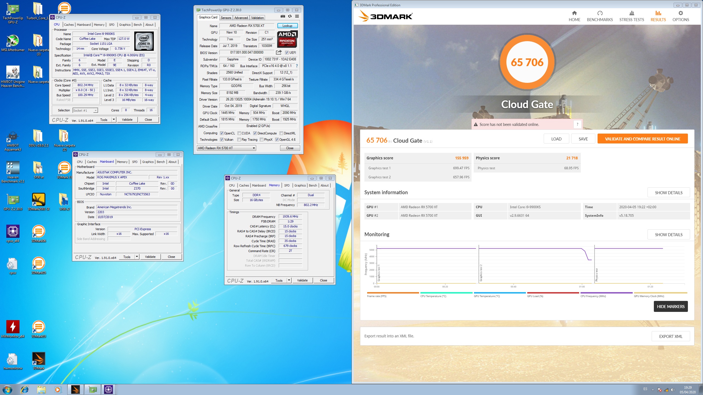Image resolution: width=703 pixels, height=395 pixels.
Task: Expand Tools arrow in CPU-Z Mainboard window
Action: pos(137,257)
